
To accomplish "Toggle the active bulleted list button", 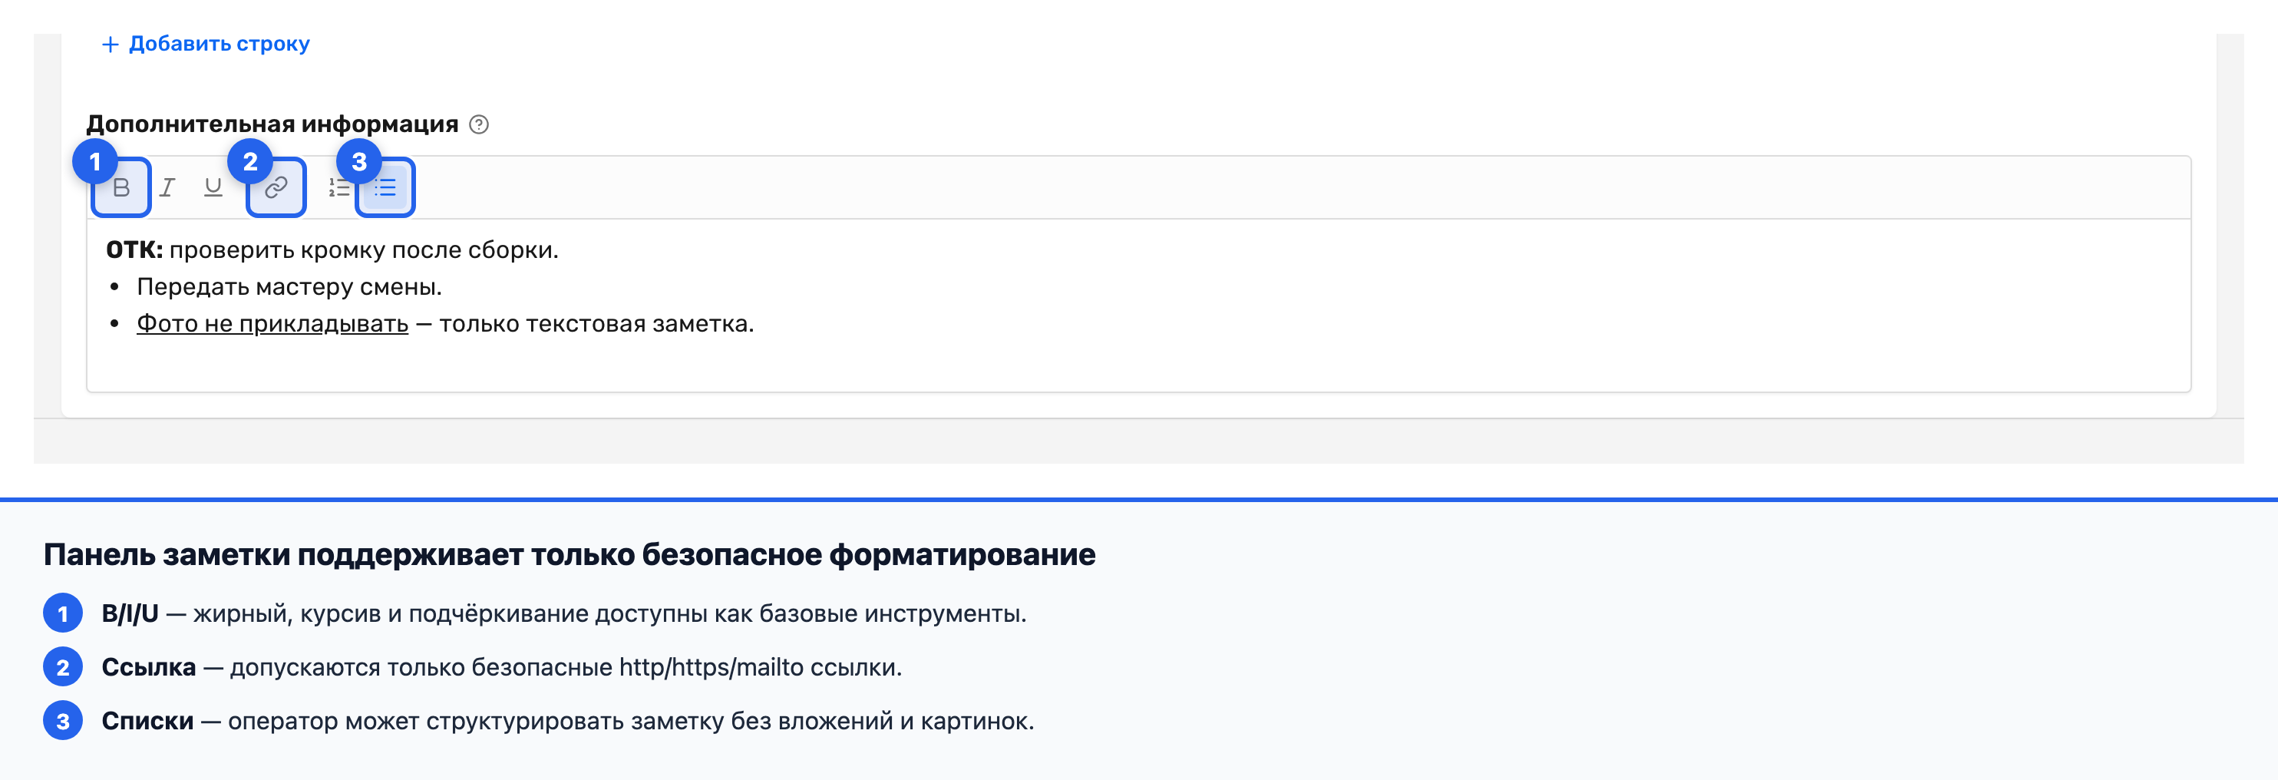I will [x=385, y=187].
